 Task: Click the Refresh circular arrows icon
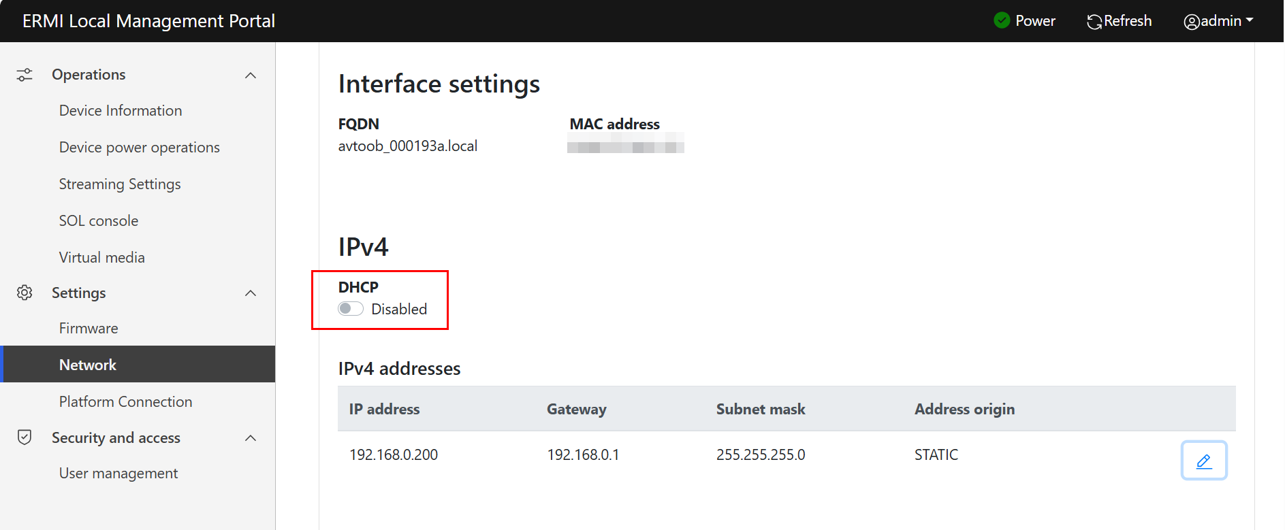click(x=1094, y=22)
